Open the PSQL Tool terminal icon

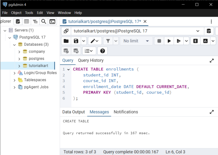point(53,22)
